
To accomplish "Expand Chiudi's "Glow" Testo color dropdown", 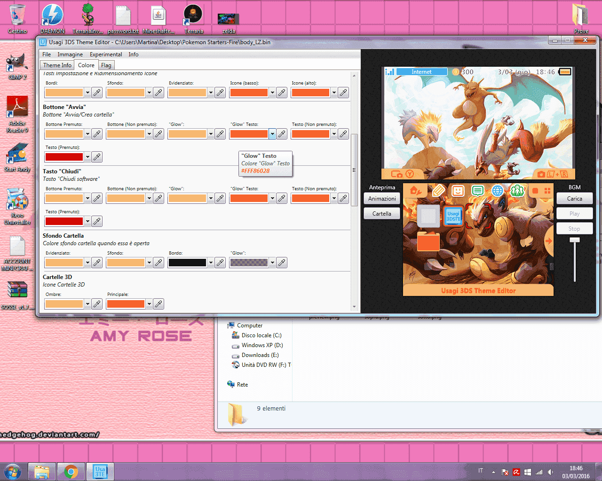I will tap(272, 198).
